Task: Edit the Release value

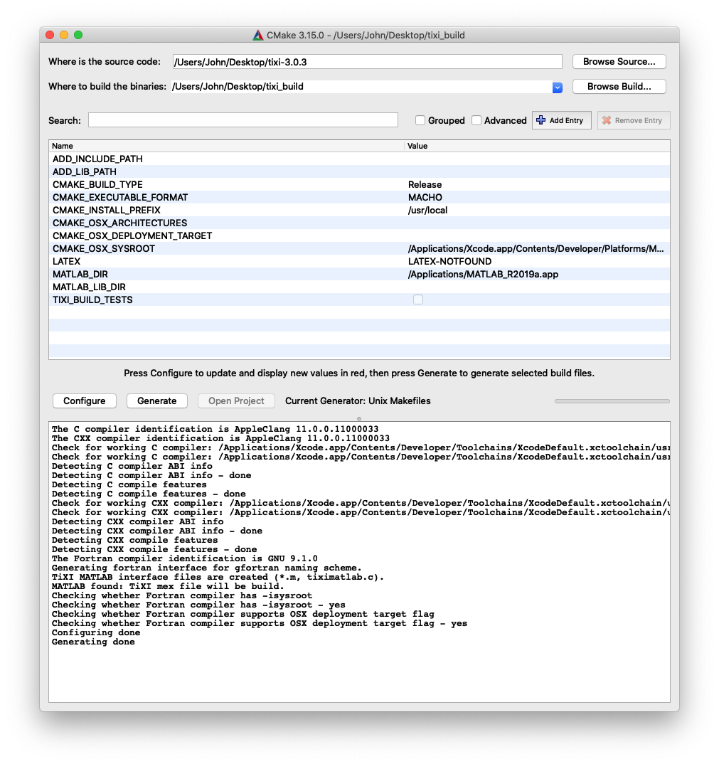Action: tap(425, 185)
